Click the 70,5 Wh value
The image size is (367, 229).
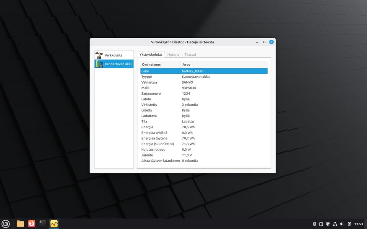(x=188, y=127)
